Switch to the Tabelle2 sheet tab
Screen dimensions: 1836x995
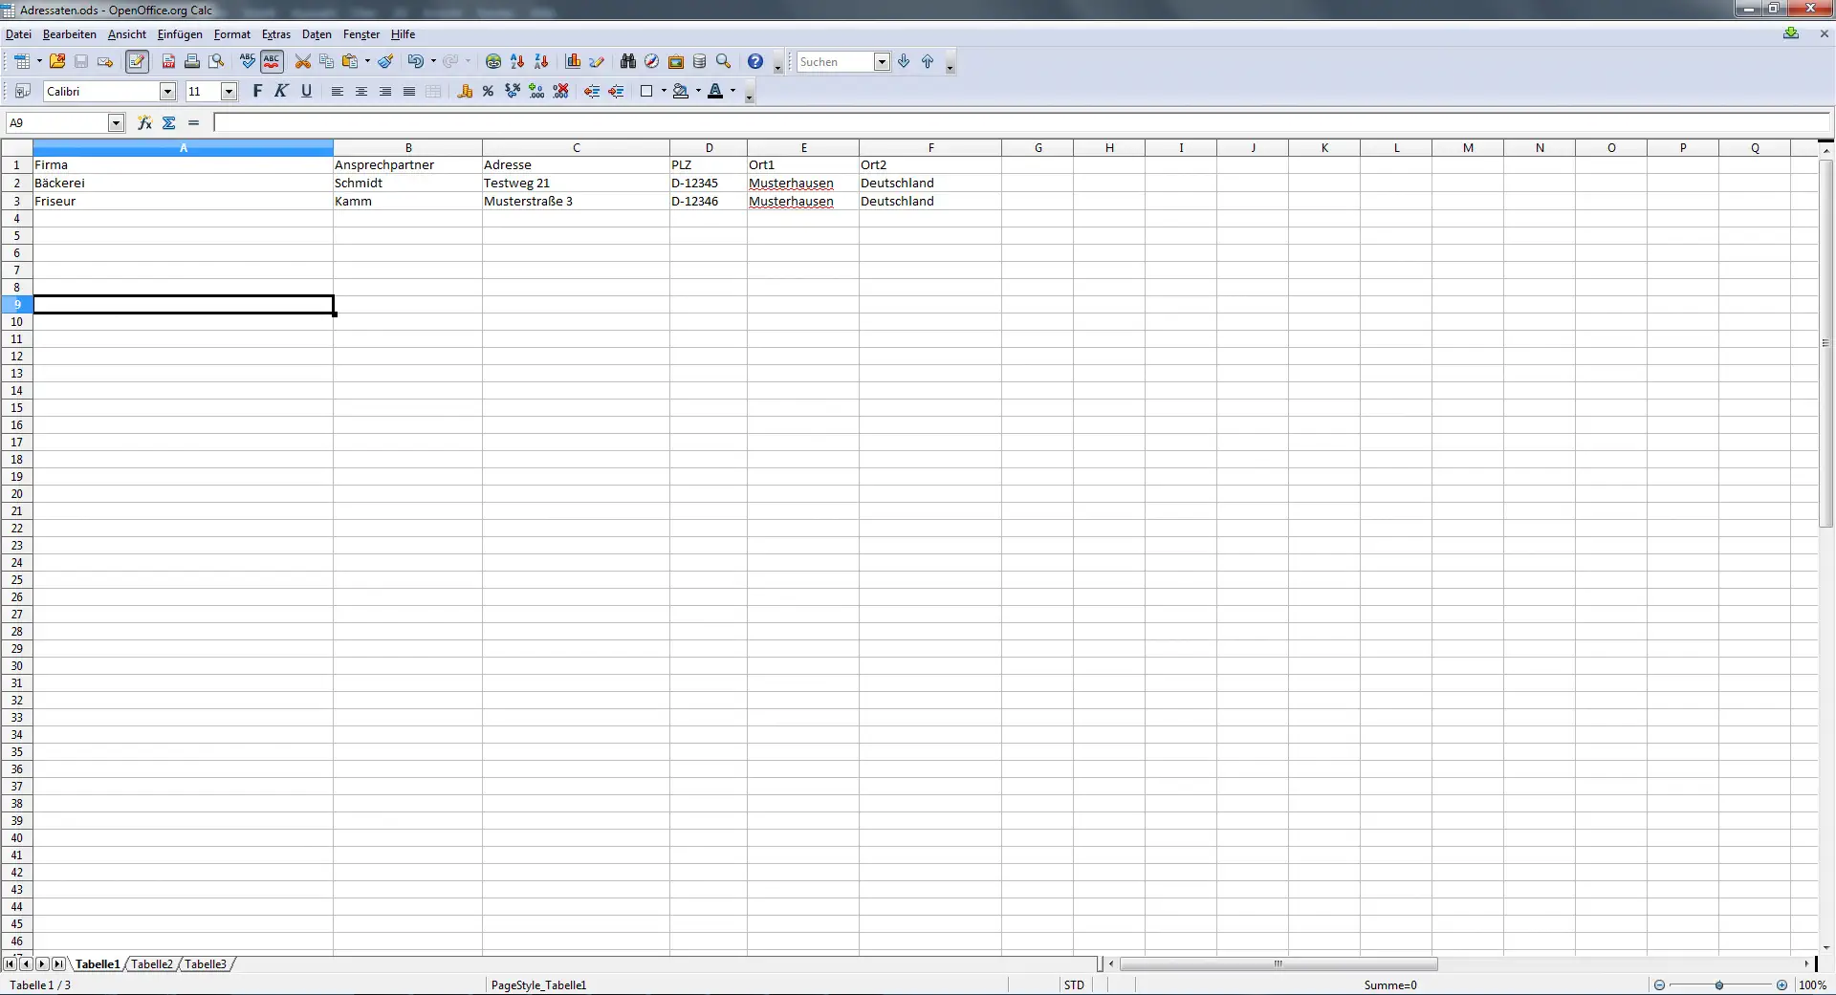(152, 964)
